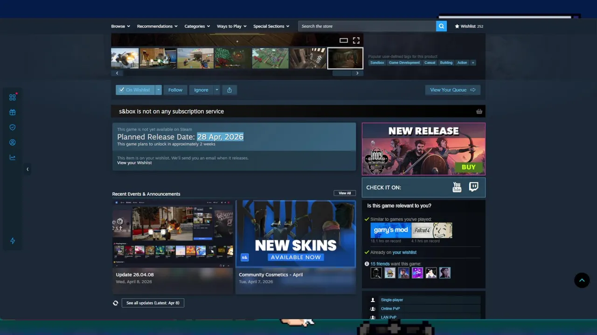Collapse the left sidebar with chevron

coord(28,169)
